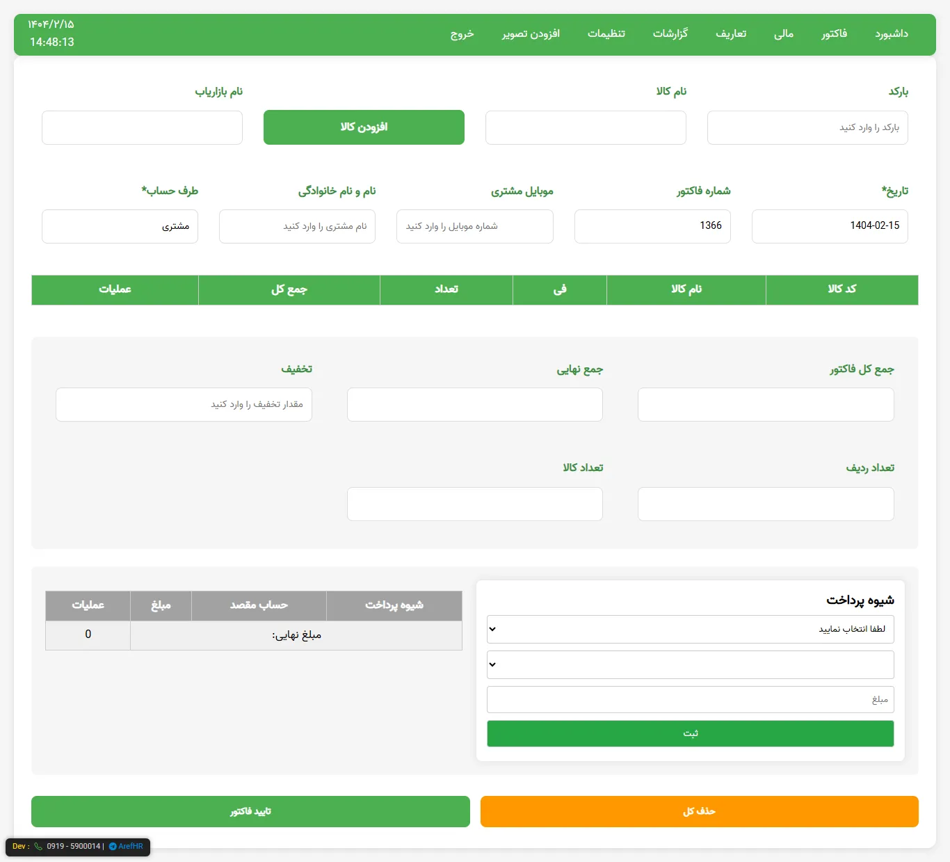This screenshot has width=950, height=862.
Task: Focus the تخفیف discount input
Action: click(183, 404)
